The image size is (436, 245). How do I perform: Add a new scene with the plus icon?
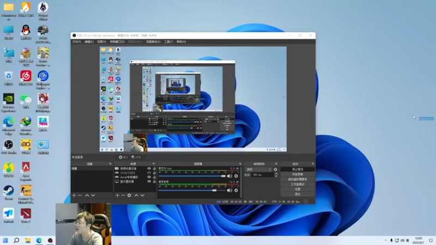(74, 195)
